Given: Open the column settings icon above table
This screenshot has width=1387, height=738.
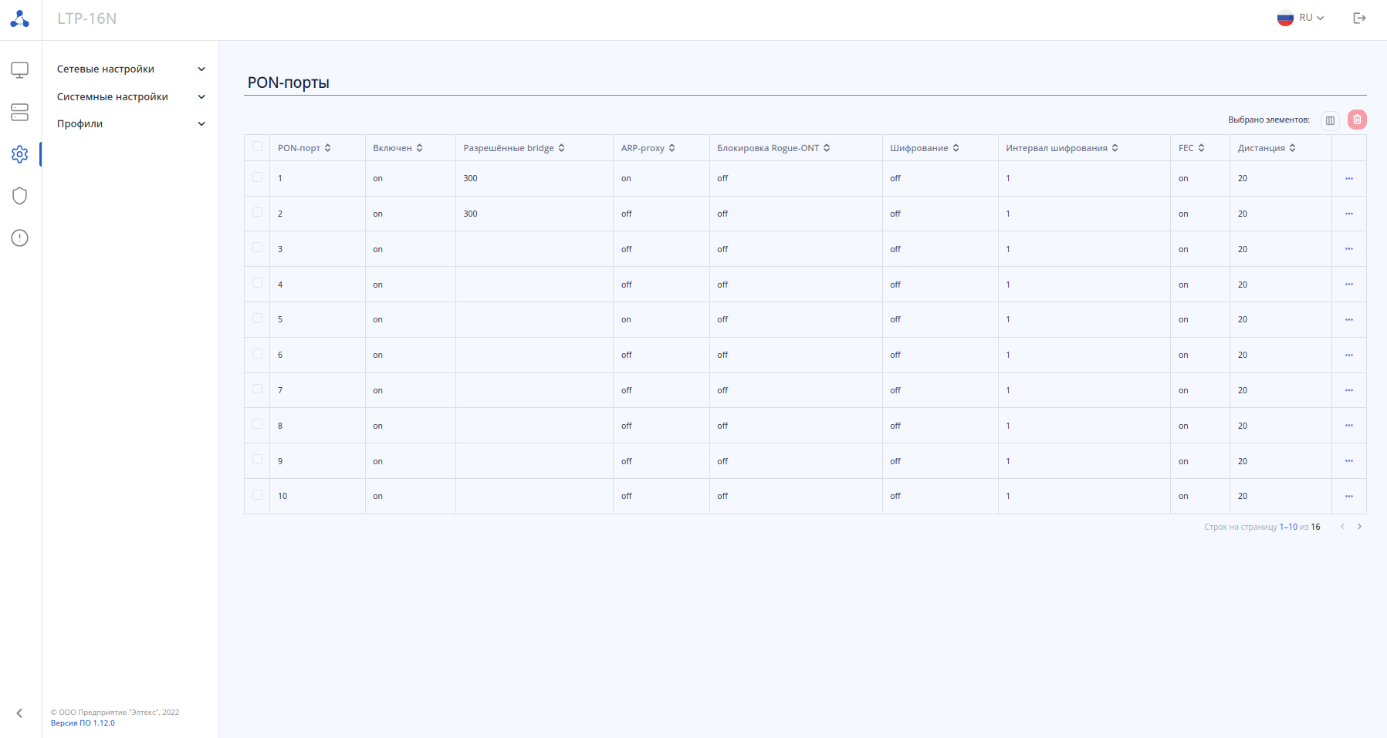Looking at the screenshot, I should coord(1330,120).
